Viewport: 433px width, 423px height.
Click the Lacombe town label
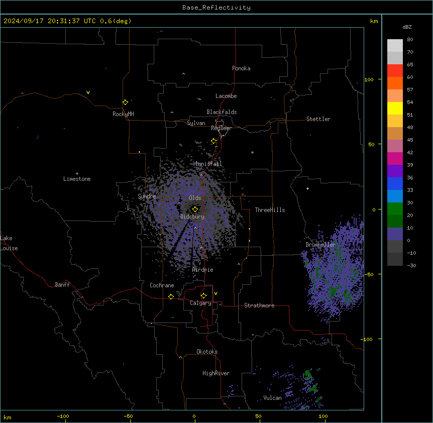coord(226,96)
